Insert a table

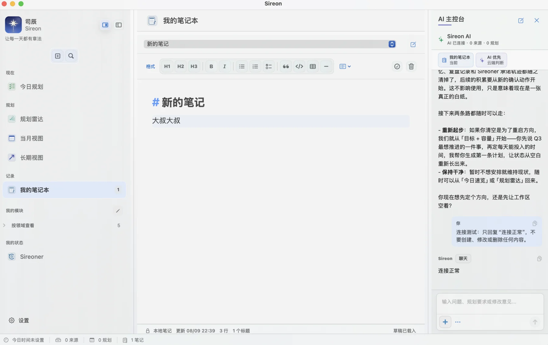tap(313, 66)
